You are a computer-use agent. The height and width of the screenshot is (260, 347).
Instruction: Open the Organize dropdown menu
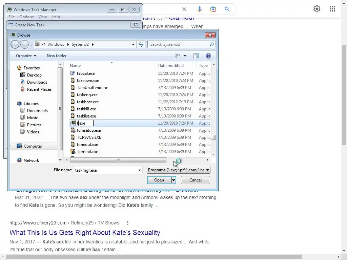tap(26, 56)
